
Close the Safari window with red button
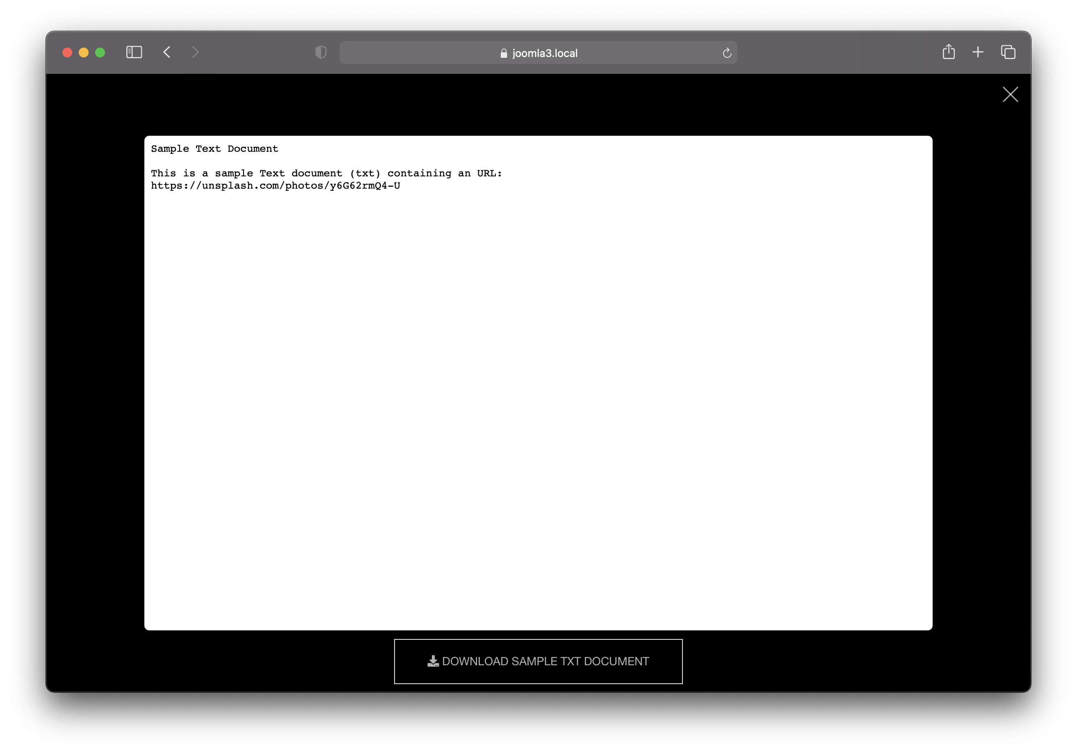(67, 52)
